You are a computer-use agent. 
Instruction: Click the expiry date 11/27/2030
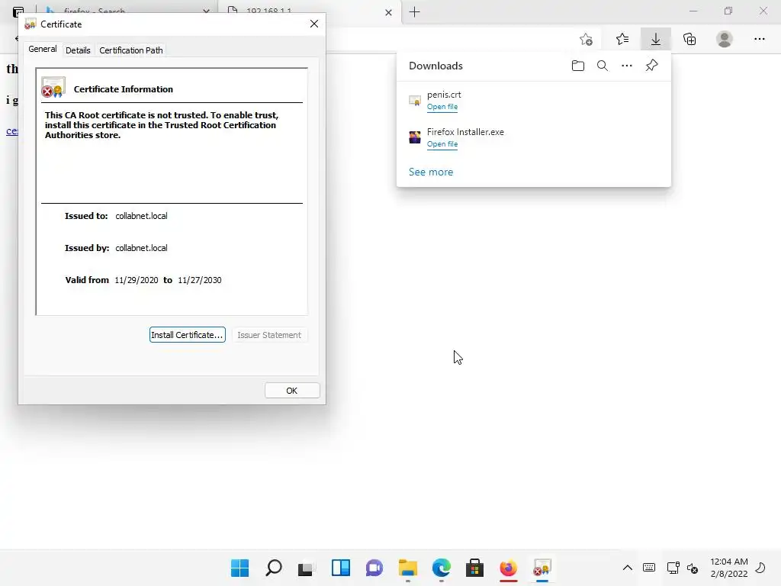200,280
